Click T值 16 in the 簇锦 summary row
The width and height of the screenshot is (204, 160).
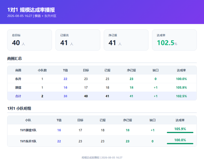pos(65,87)
